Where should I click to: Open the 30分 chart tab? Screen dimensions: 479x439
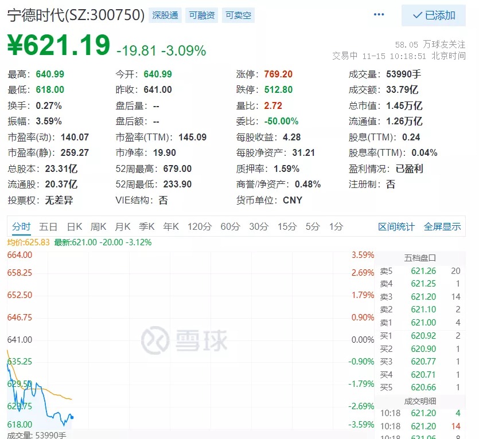259,227
